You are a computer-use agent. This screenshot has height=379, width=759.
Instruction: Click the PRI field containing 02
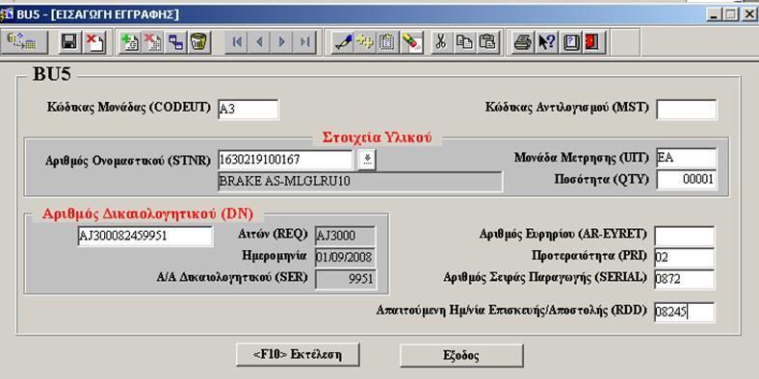click(685, 258)
